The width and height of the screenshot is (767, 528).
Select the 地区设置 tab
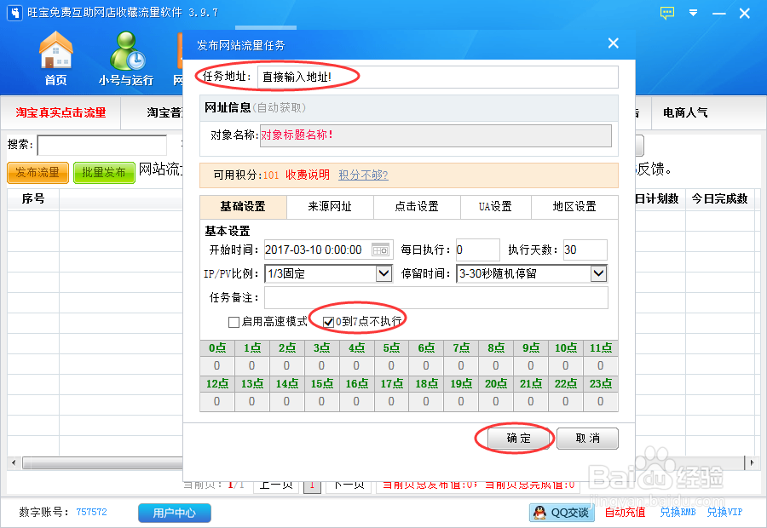point(574,206)
